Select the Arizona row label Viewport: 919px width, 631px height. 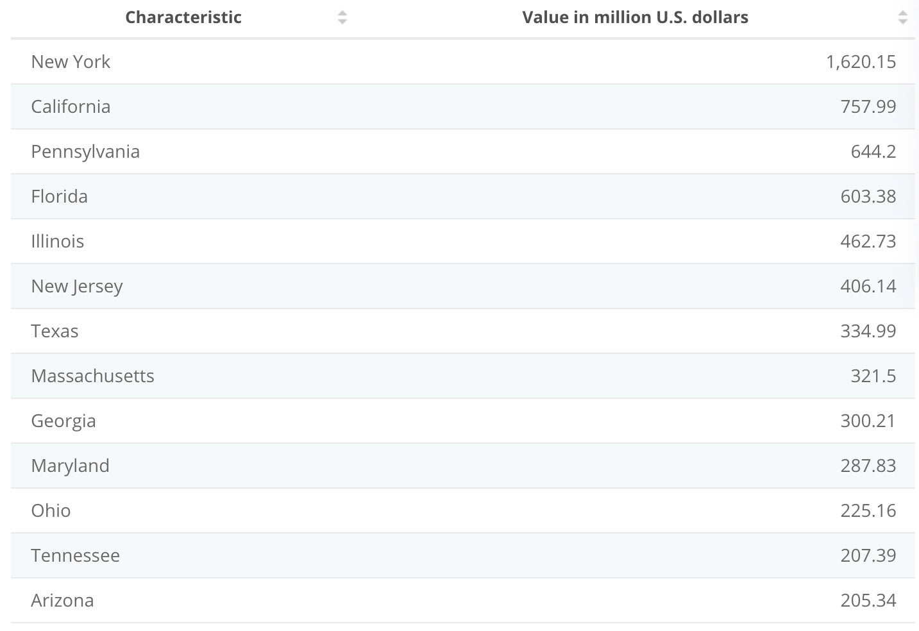(62, 600)
